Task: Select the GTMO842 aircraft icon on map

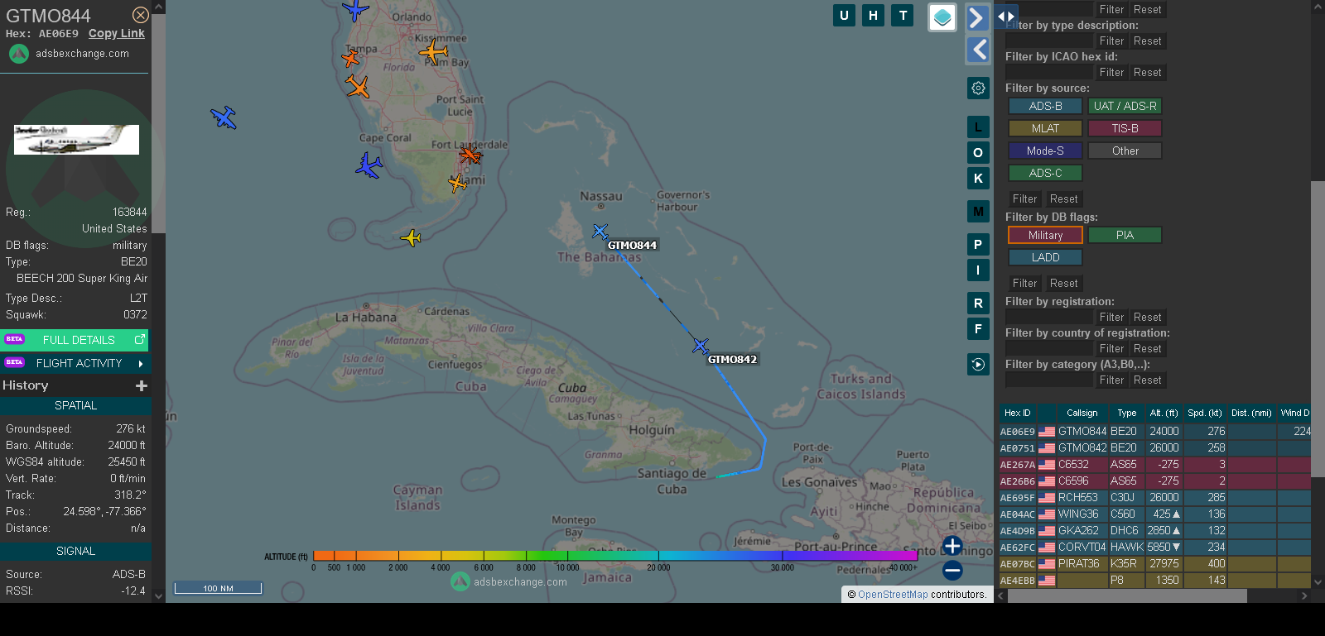Action: (701, 346)
